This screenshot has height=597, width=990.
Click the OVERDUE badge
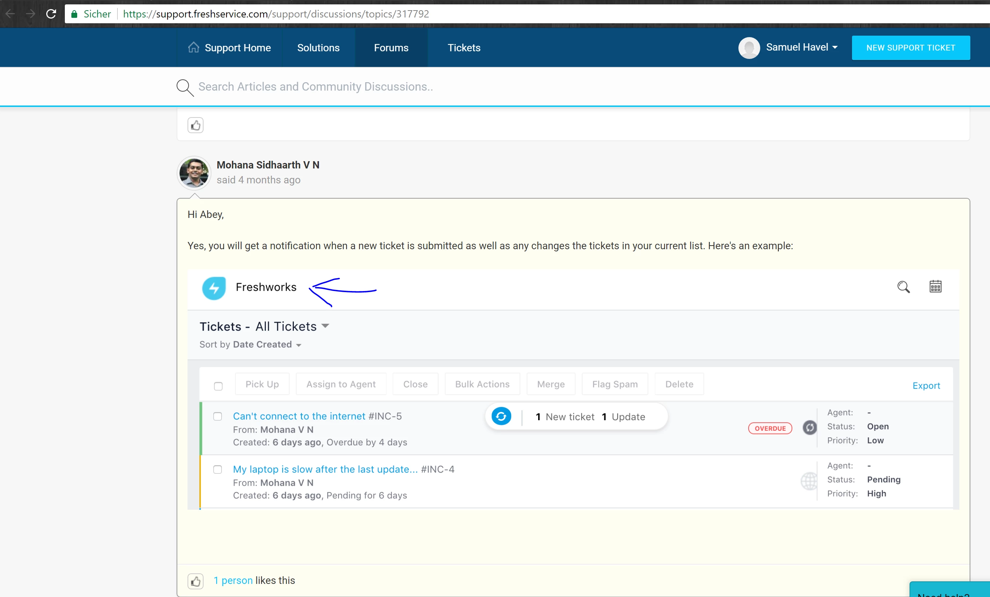click(770, 429)
